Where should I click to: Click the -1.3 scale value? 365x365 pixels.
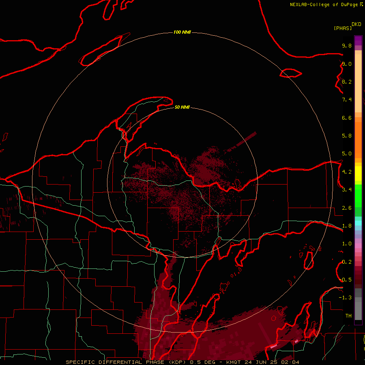(x=346, y=298)
